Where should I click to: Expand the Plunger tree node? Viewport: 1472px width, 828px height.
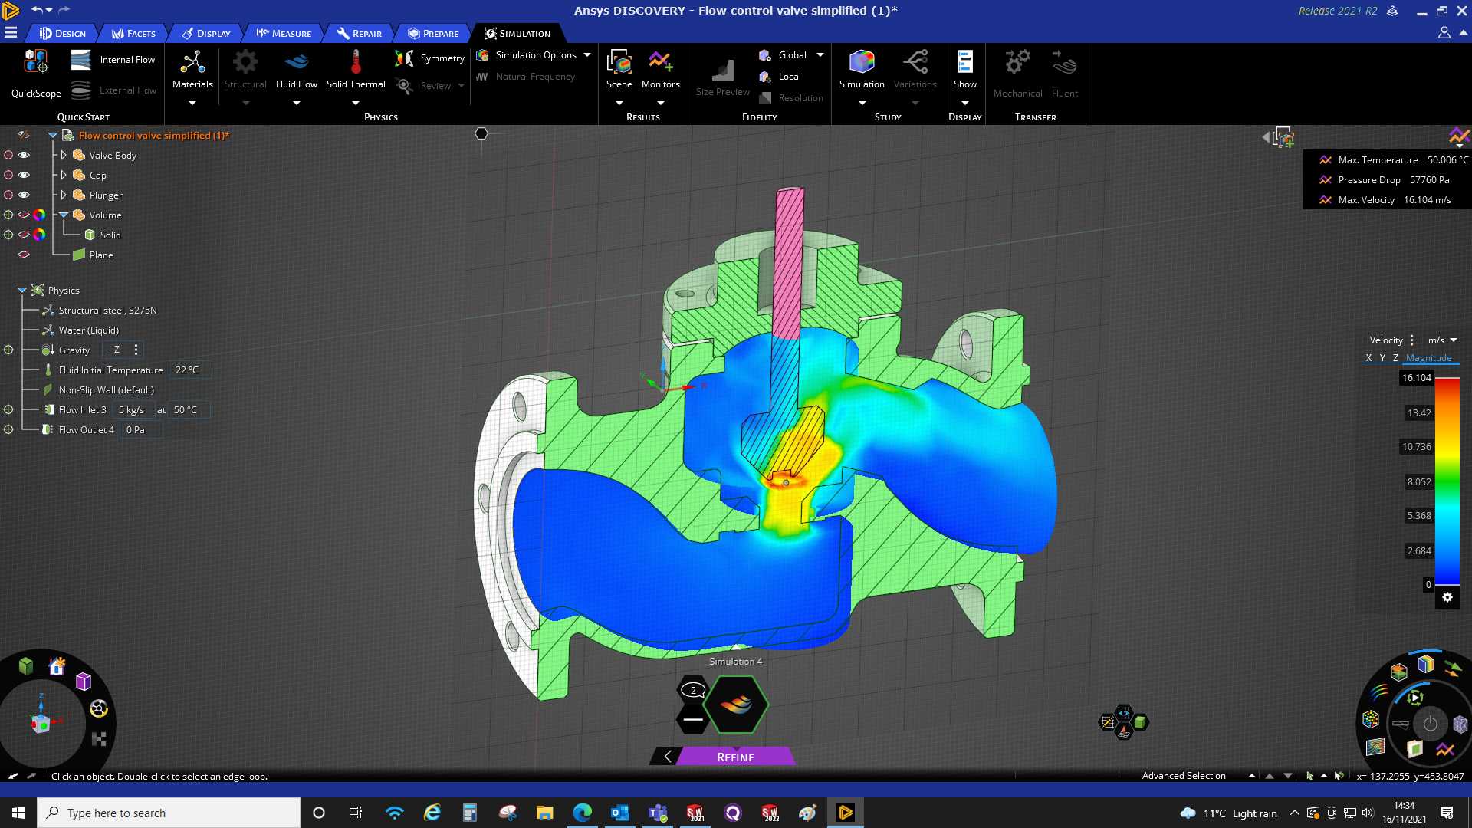tap(64, 195)
